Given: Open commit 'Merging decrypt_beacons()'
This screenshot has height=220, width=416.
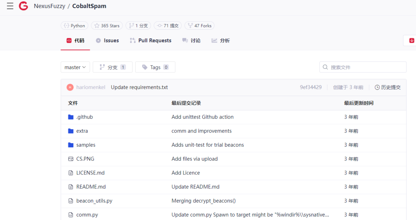Looking at the screenshot, I should pyautogui.click(x=203, y=201).
